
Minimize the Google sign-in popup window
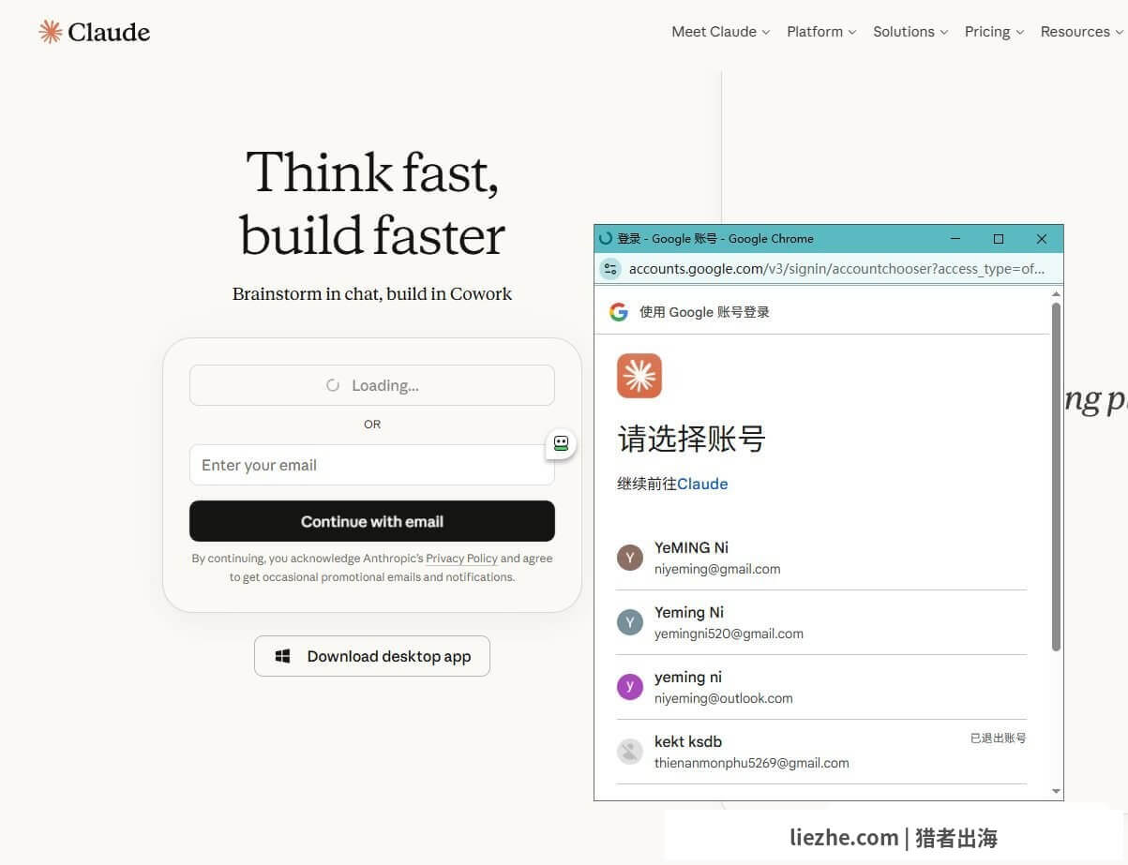pyautogui.click(x=955, y=239)
